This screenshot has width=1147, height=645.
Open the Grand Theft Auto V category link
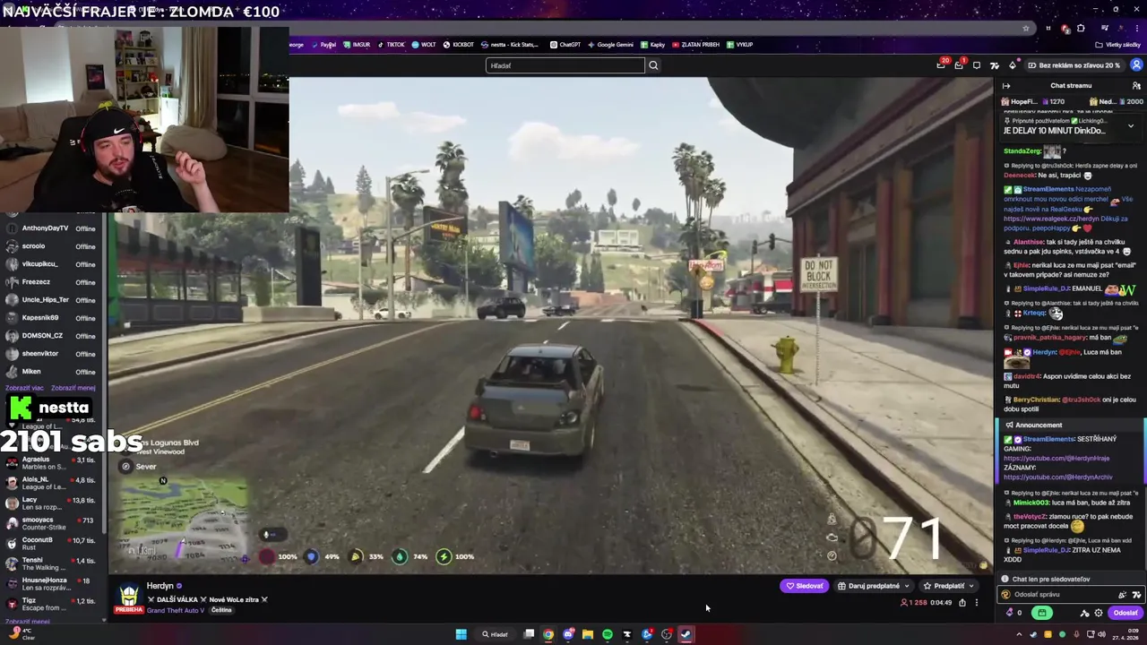click(x=176, y=610)
